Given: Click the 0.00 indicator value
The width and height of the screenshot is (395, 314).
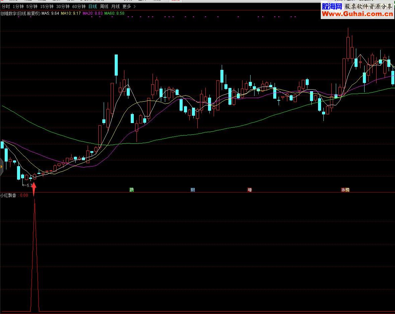Looking at the screenshot, I should point(24,195).
